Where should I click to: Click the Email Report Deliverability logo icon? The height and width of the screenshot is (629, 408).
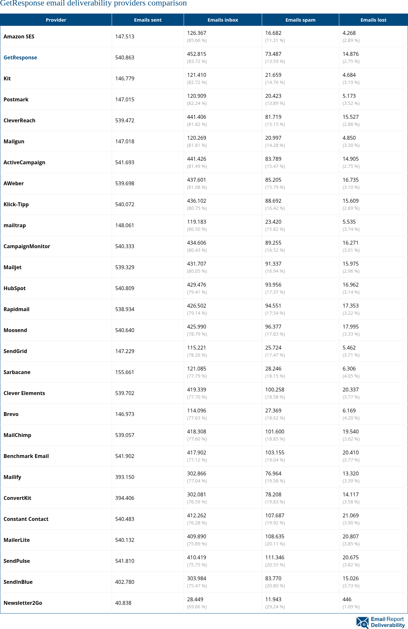tap(362, 622)
